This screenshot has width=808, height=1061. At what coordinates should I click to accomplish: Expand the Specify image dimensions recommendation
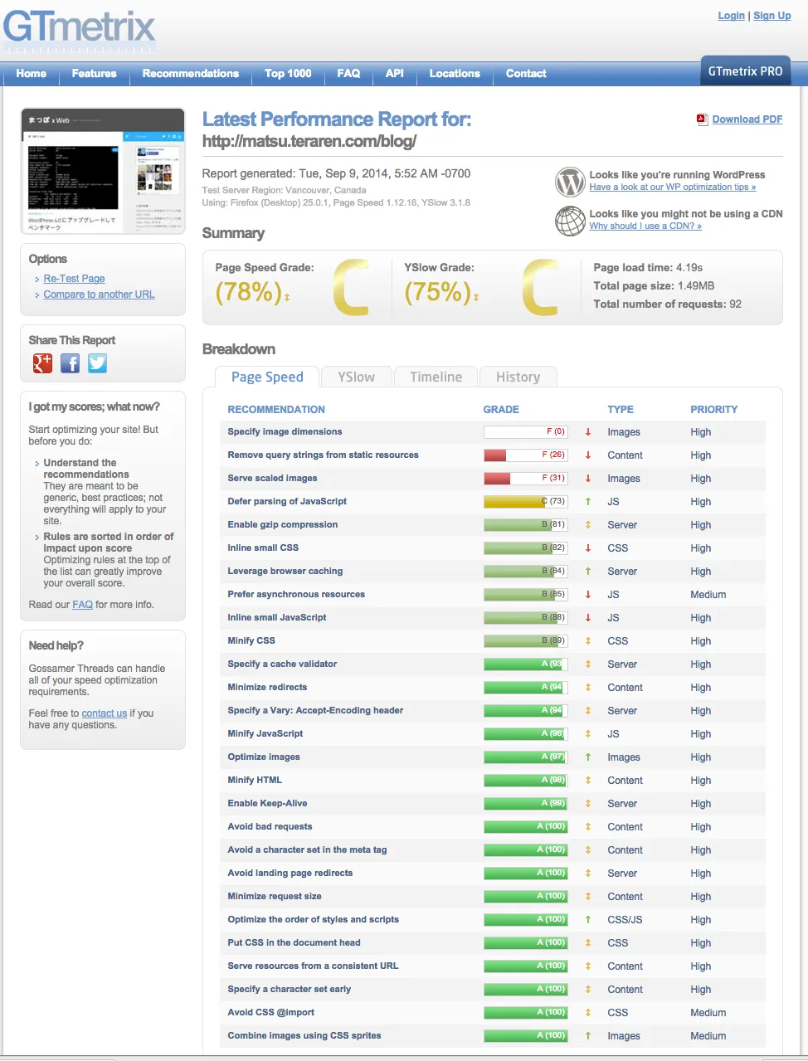[285, 431]
